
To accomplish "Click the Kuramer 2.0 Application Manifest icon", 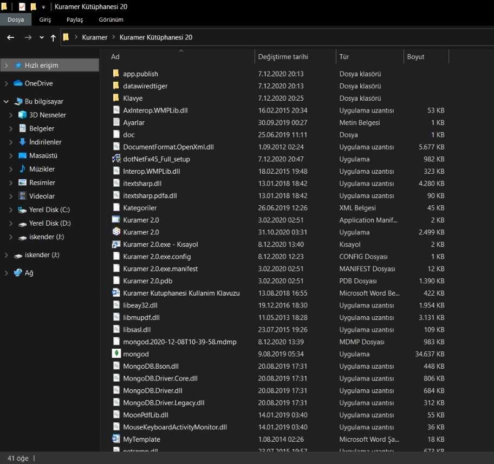I will point(116,220).
